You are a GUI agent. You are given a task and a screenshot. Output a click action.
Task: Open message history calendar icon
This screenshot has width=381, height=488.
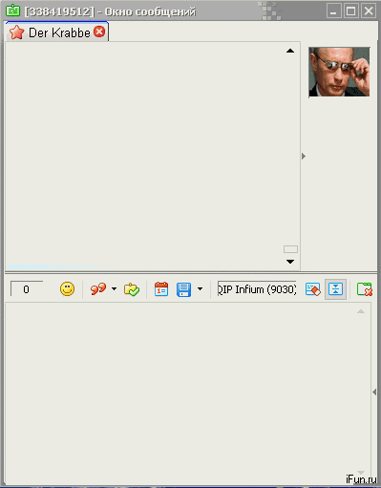click(161, 289)
